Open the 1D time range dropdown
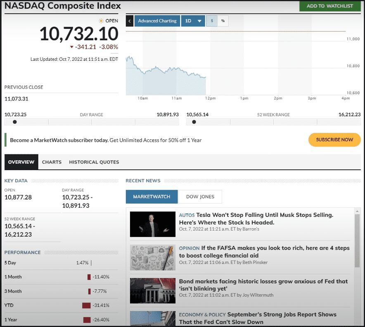Screen dimensions: 365x327 coord(193,21)
